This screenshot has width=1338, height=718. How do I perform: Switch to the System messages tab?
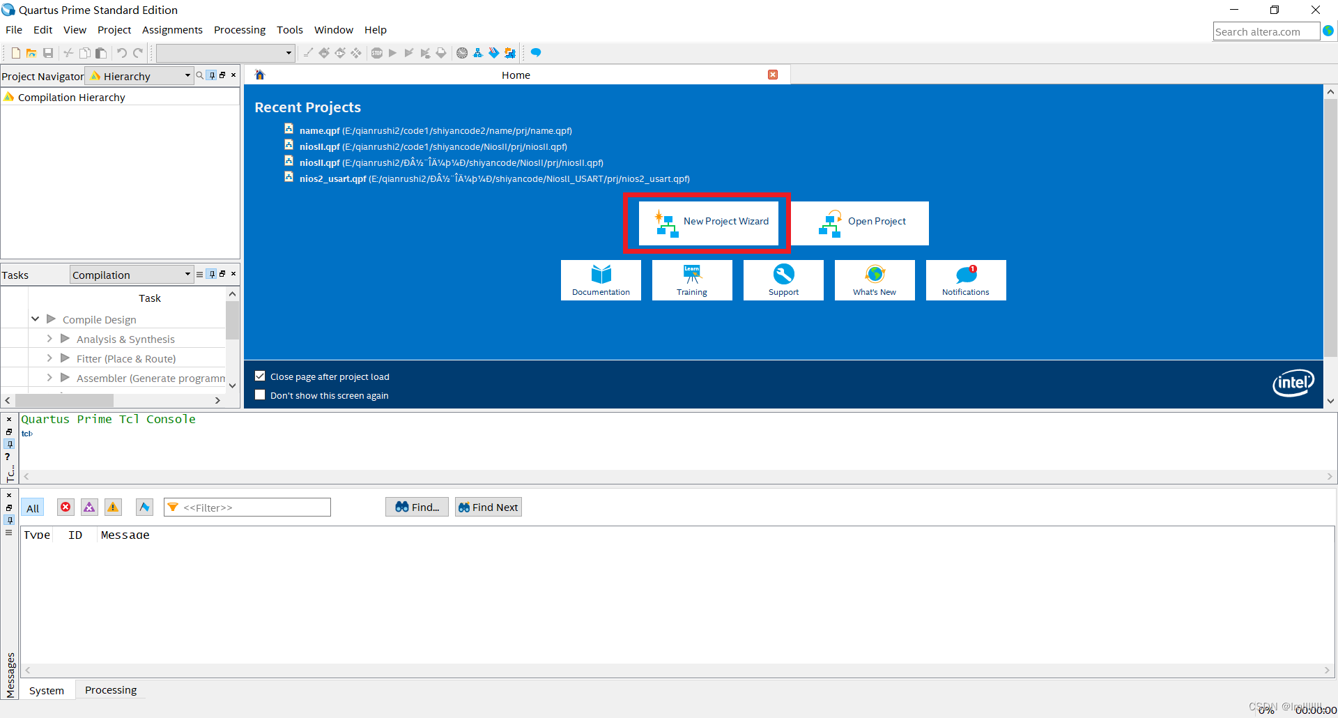(47, 690)
